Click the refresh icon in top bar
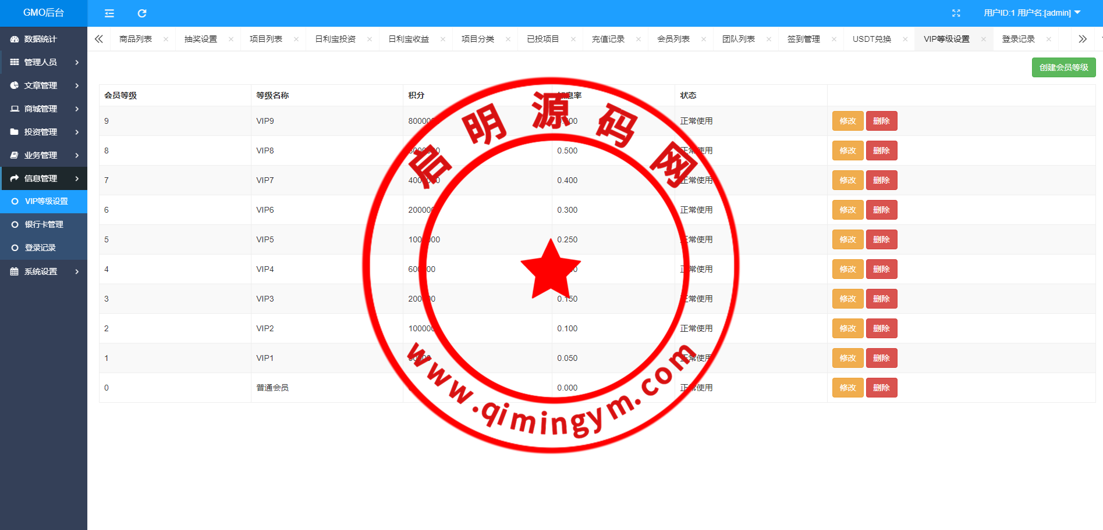Image resolution: width=1103 pixels, height=530 pixels. click(x=142, y=13)
